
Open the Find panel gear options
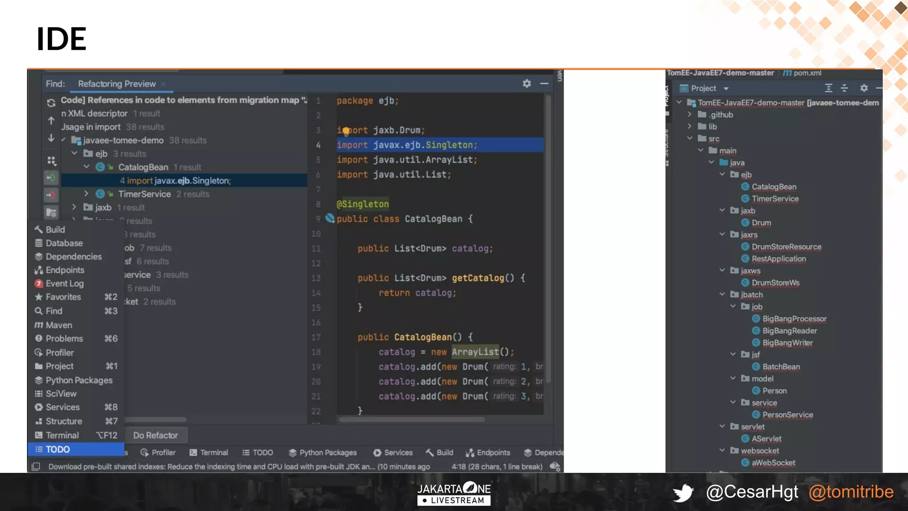[527, 83]
